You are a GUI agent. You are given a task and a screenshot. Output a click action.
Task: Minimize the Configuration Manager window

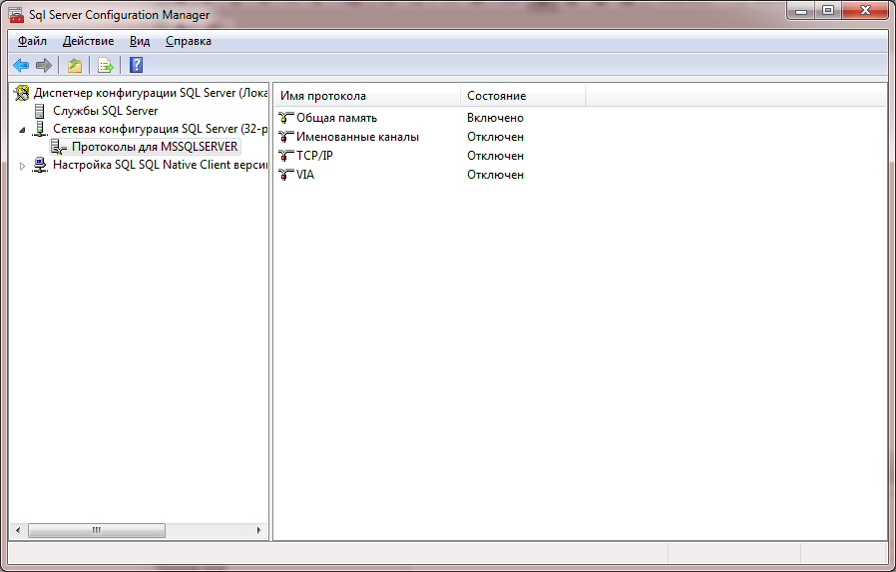click(x=801, y=10)
